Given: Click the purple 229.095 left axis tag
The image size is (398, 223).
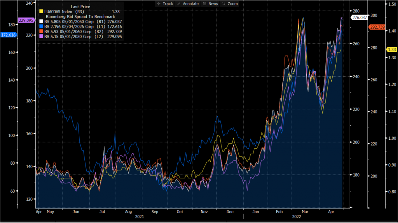Looking at the screenshot, I should (26, 20).
